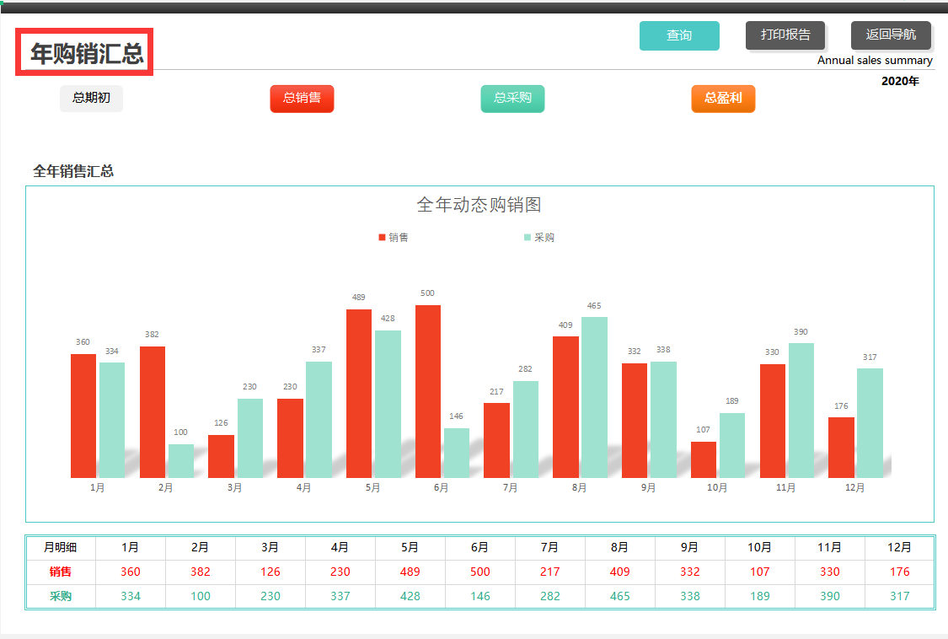The width and height of the screenshot is (948, 639).
Task: Click the 月明细 header cell in the table
Action: click(x=60, y=547)
